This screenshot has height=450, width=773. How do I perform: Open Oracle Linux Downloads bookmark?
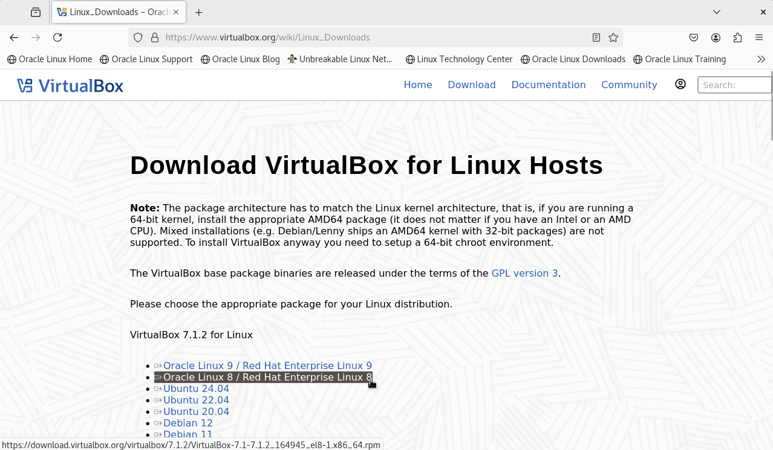point(573,59)
